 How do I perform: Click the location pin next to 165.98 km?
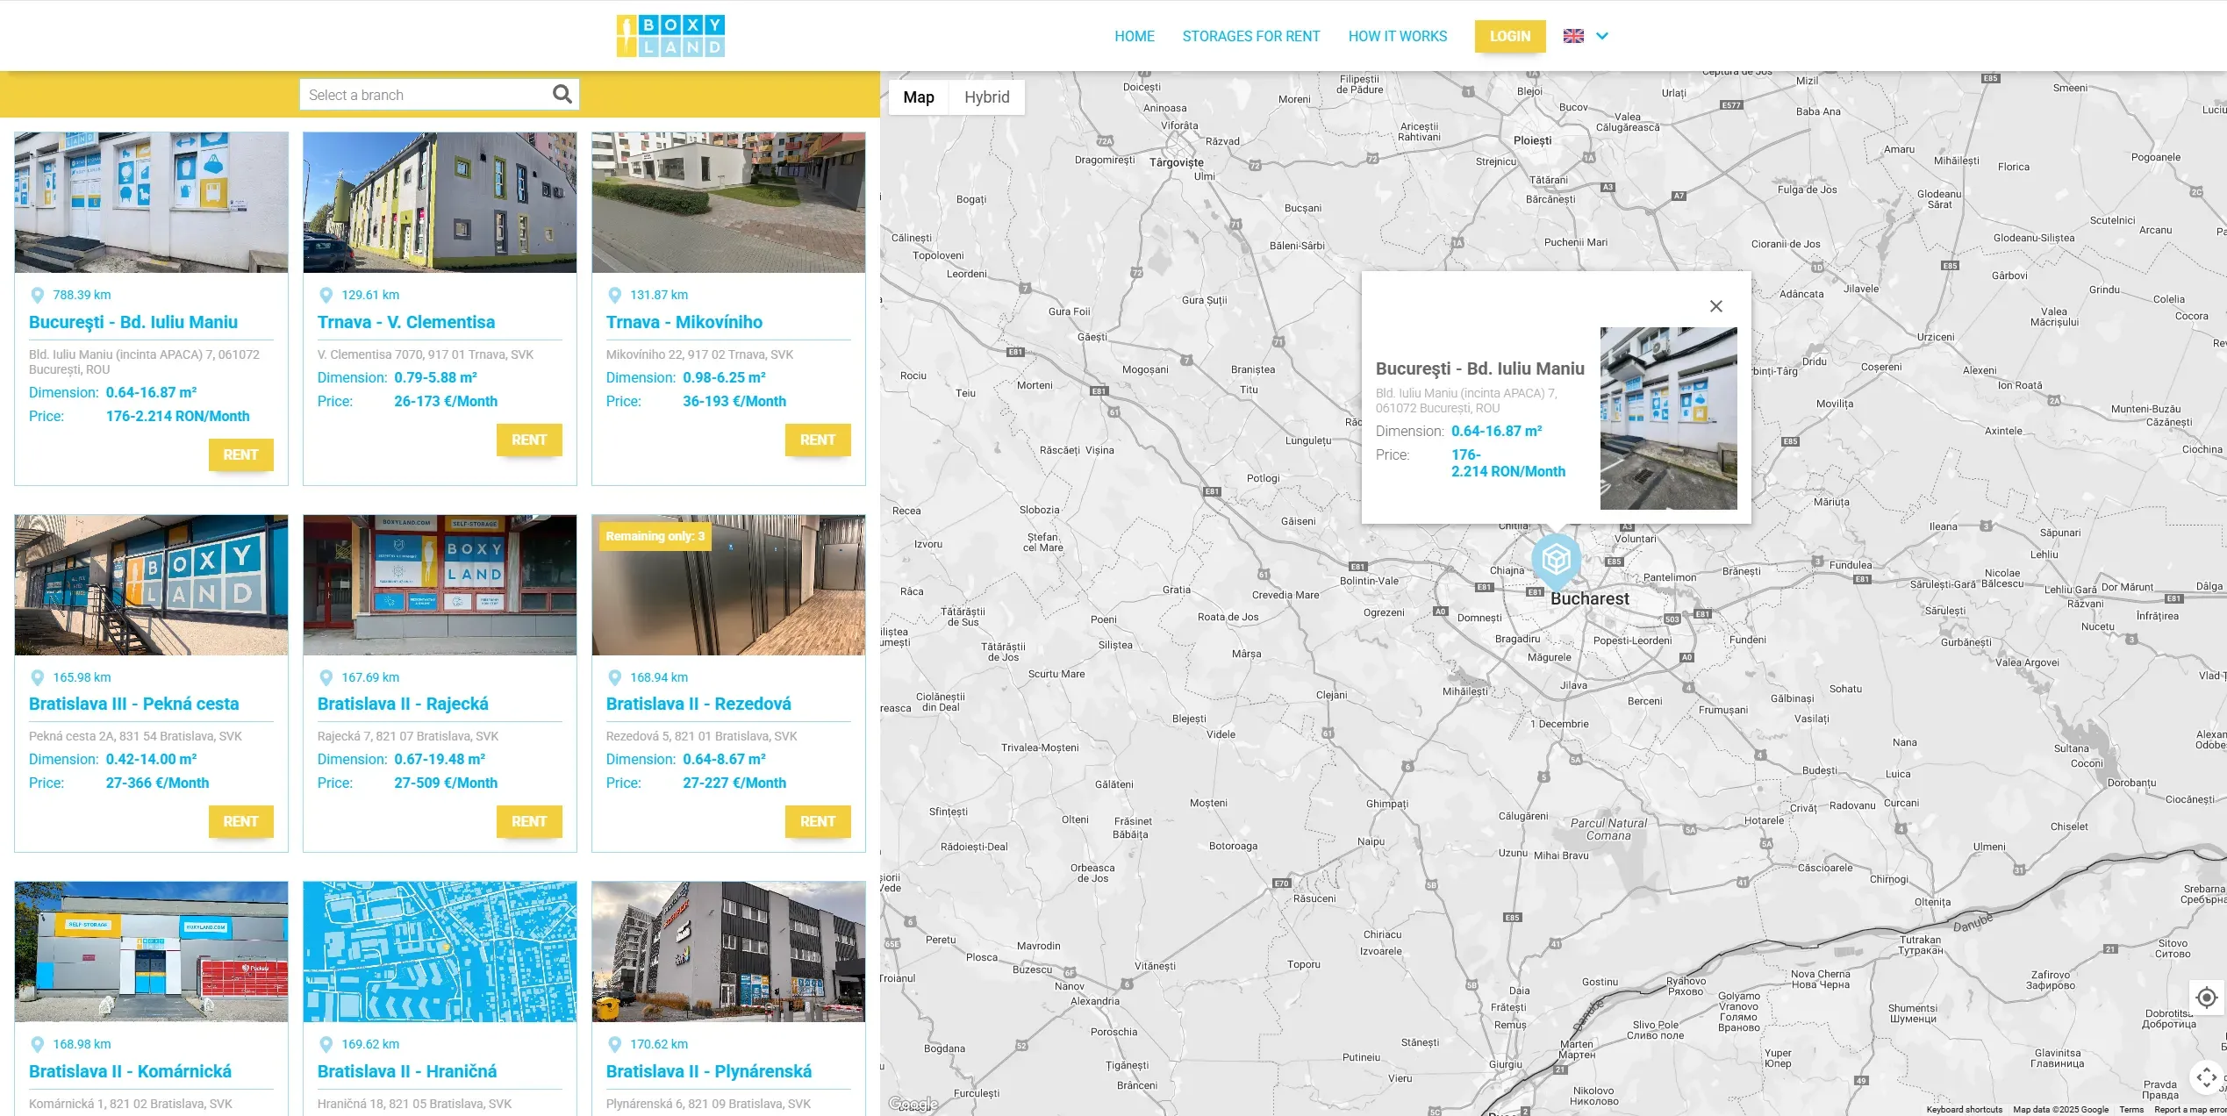click(x=37, y=678)
